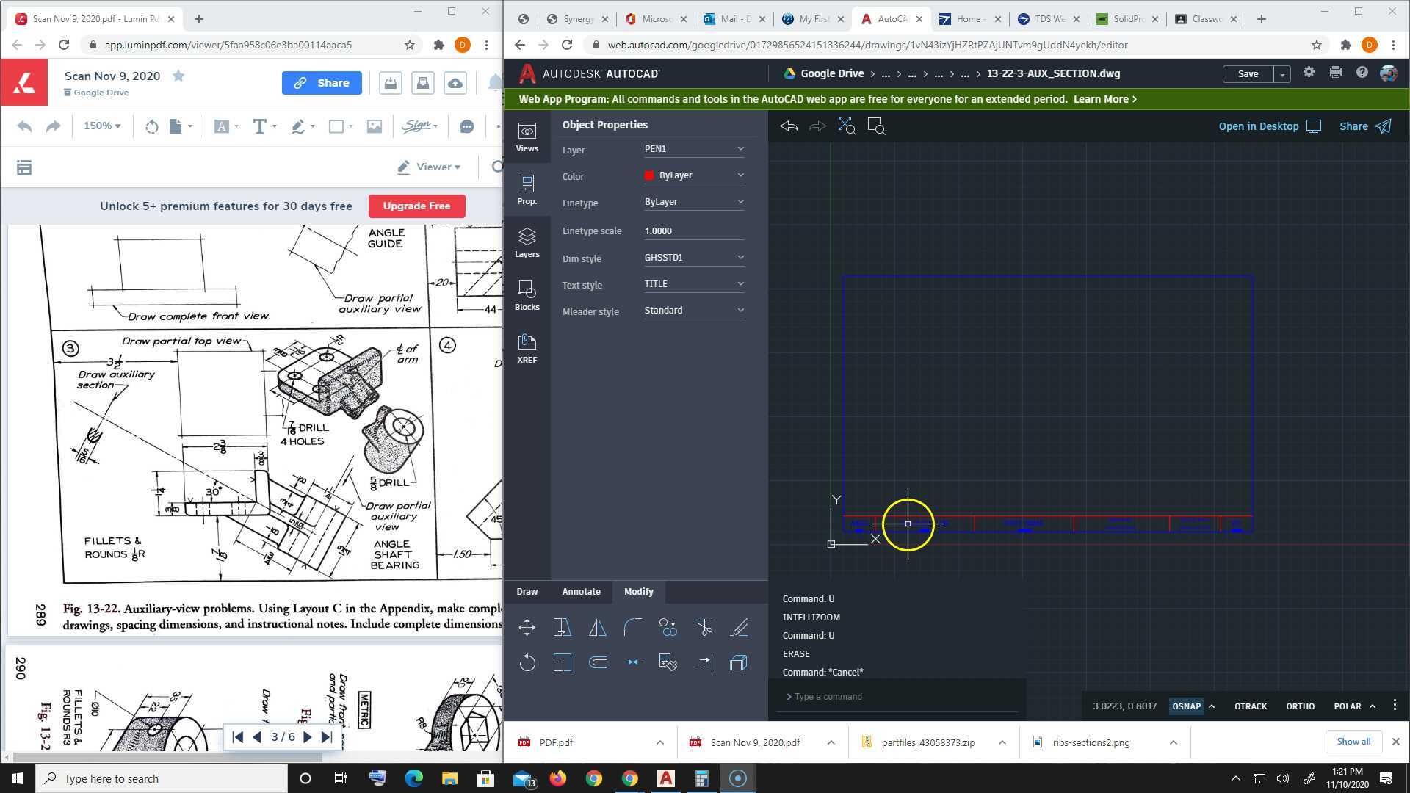Toggle ORTHO mode
Image resolution: width=1410 pixels, height=793 pixels.
pyautogui.click(x=1300, y=706)
